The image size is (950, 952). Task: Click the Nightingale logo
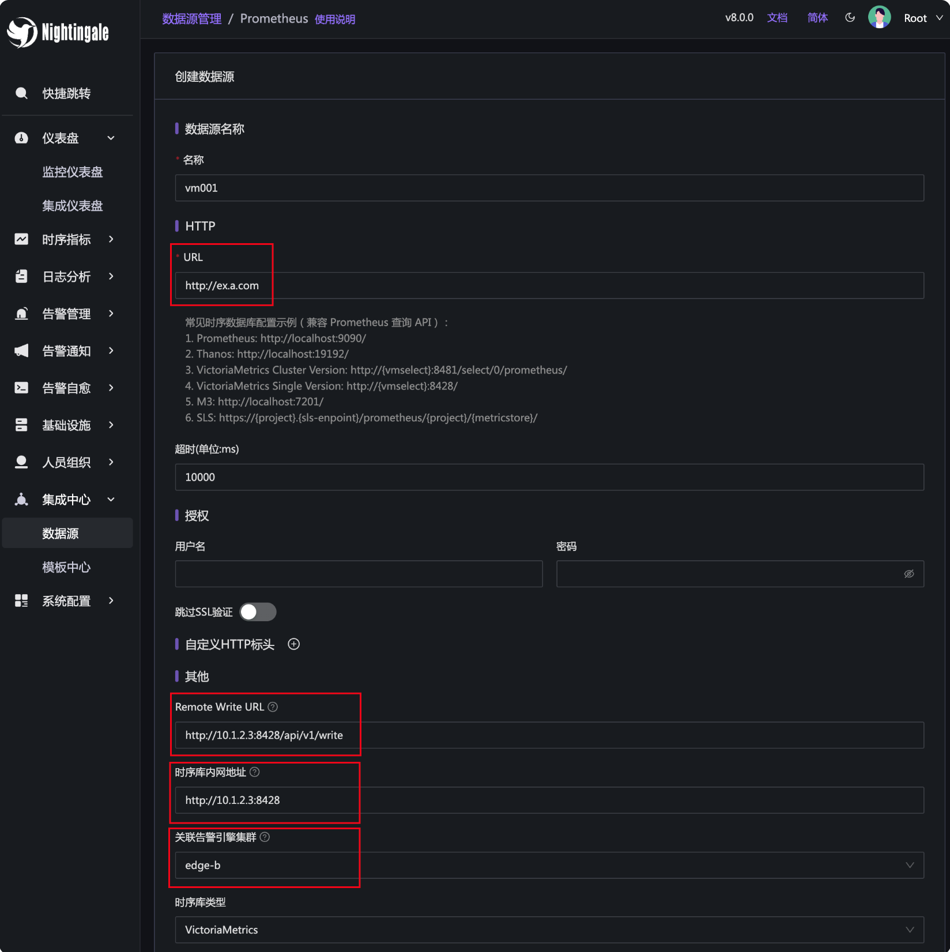pyautogui.click(x=58, y=32)
